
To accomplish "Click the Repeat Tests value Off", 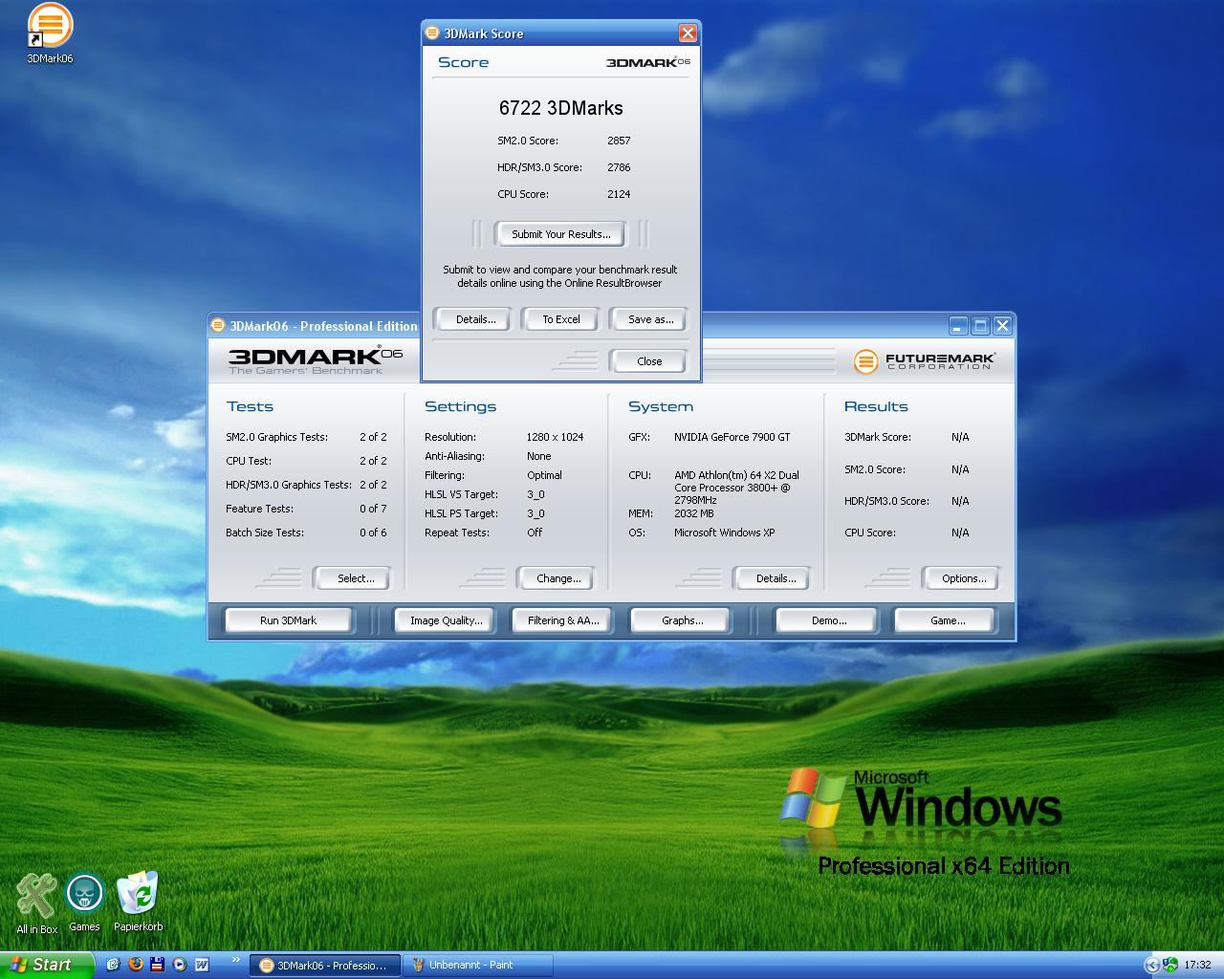I will tap(535, 533).
